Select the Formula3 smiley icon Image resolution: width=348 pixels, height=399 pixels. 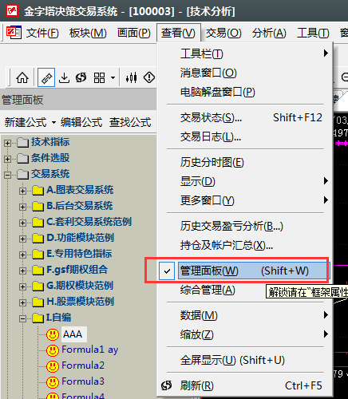[53, 382]
